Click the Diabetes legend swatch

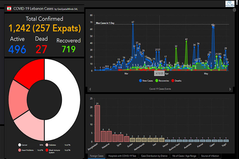[47, 145]
